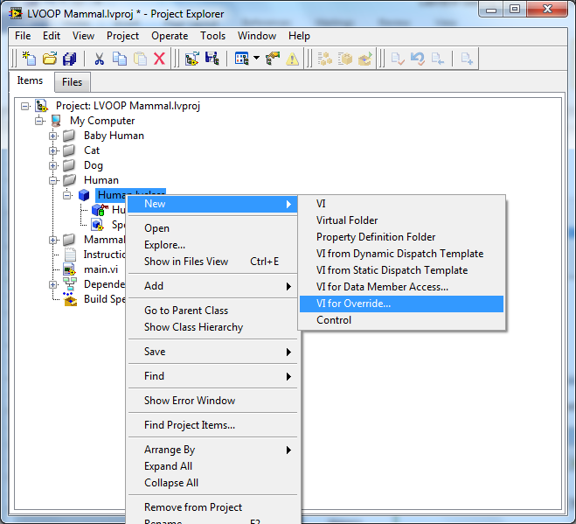Open the Tools menu

click(212, 36)
